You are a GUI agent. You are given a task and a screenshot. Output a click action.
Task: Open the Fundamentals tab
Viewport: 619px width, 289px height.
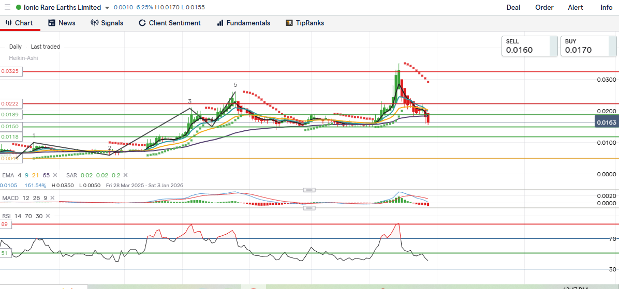[243, 23]
